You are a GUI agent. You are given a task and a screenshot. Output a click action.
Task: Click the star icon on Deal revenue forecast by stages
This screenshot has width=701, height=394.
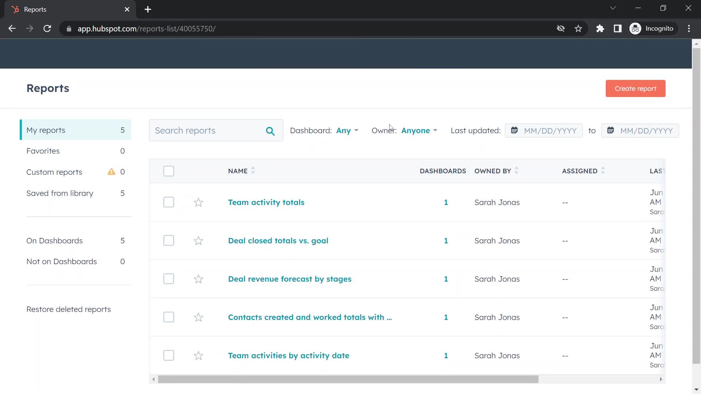tap(198, 279)
